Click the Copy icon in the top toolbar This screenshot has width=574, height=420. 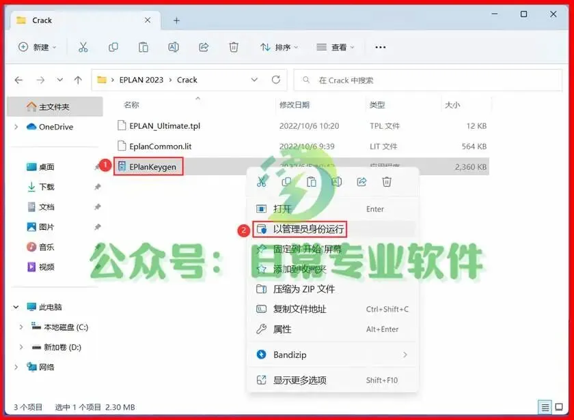113,47
